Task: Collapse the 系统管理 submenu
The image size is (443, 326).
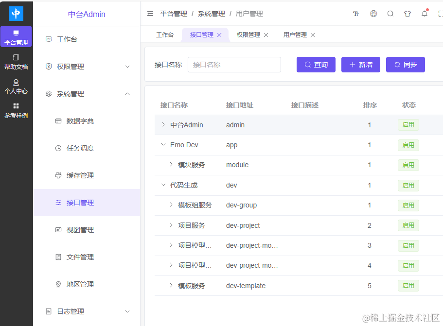Action: 87,94
